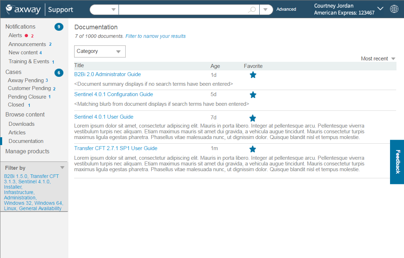This screenshot has width=404, height=258.
Task: Click the search magnifier icon
Action: coord(252,9)
